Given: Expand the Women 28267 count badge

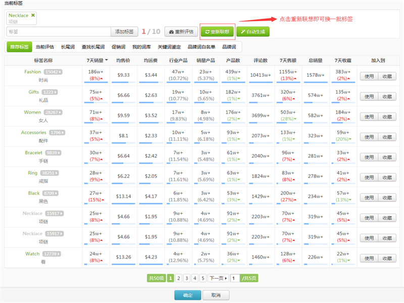Looking at the screenshot, I should 53,112.
